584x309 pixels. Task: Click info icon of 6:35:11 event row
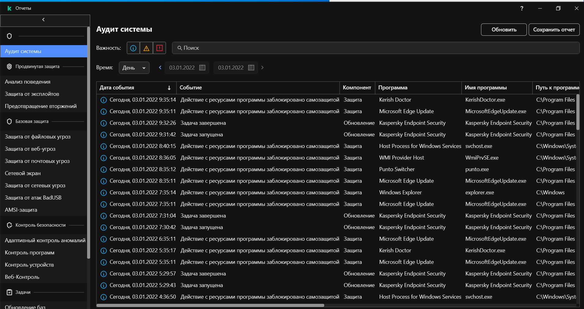click(x=104, y=239)
